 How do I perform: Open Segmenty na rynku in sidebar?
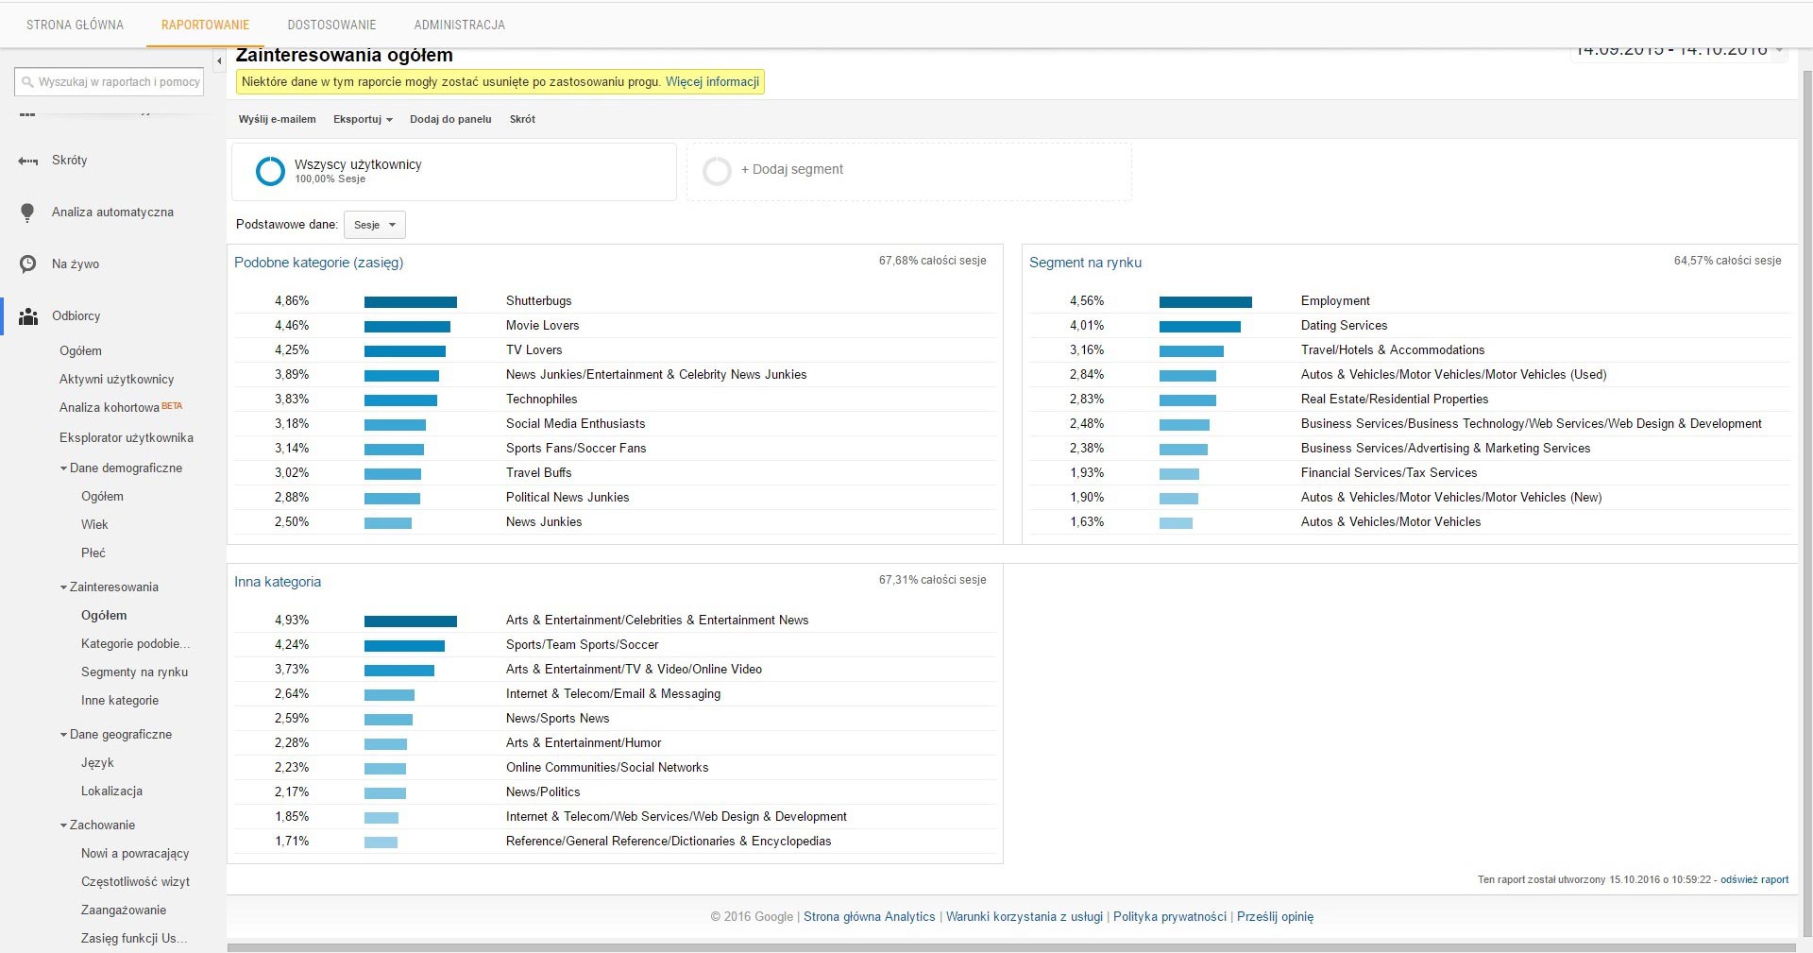tap(134, 672)
